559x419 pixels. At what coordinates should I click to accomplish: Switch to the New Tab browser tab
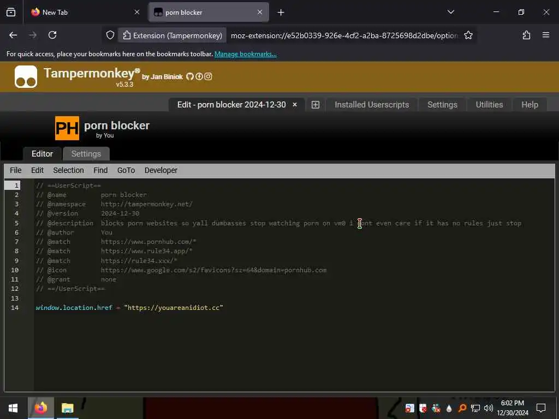[x=85, y=12]
